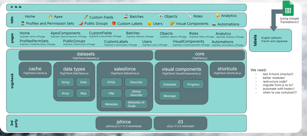
Task: Select the Metadata At Scale box
Action: tap(136, 104)
